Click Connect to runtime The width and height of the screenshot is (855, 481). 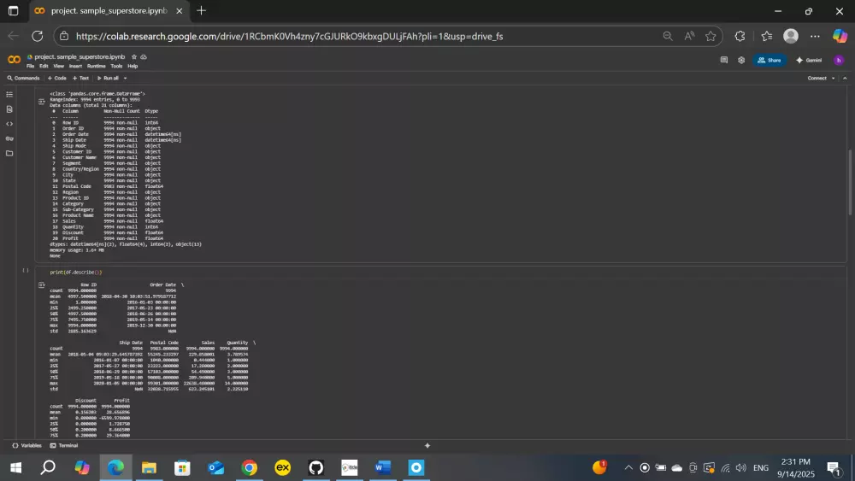point(817,78)
